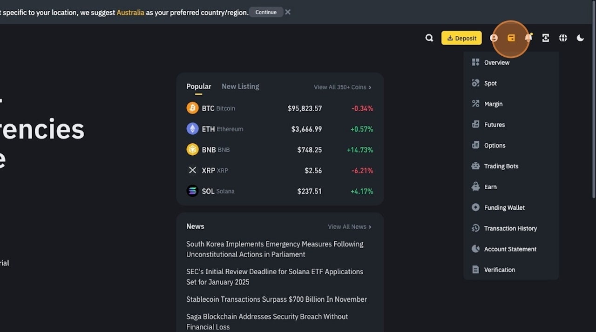596x332 pixels.
Task: Click the yellow Deposit button
Action: click(461, 38)
